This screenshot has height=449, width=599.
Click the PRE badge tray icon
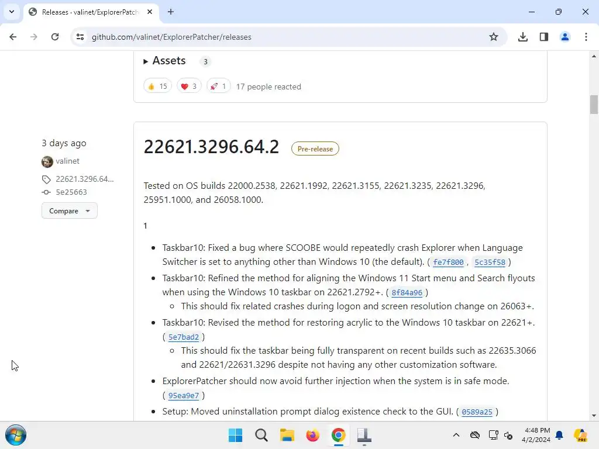coord(581,435)
